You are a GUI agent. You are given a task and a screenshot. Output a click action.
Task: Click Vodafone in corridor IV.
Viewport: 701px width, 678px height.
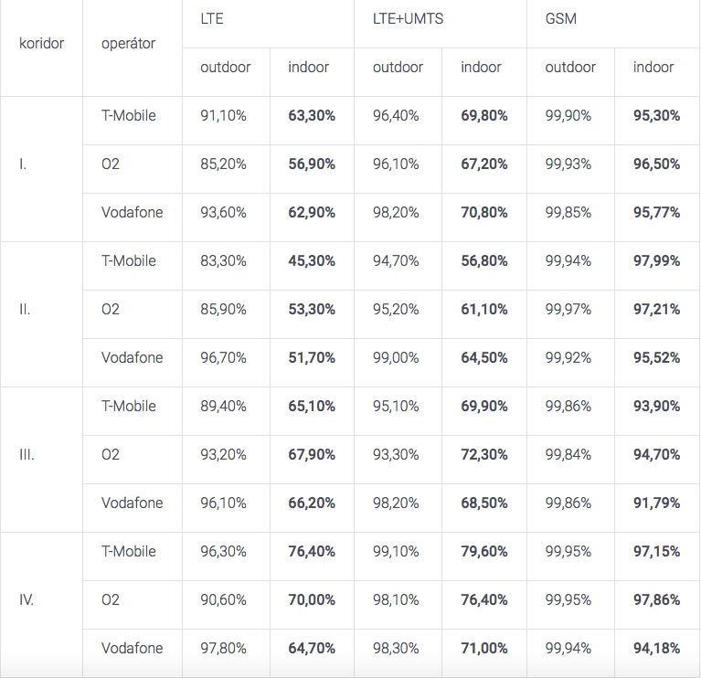point(132,648)
